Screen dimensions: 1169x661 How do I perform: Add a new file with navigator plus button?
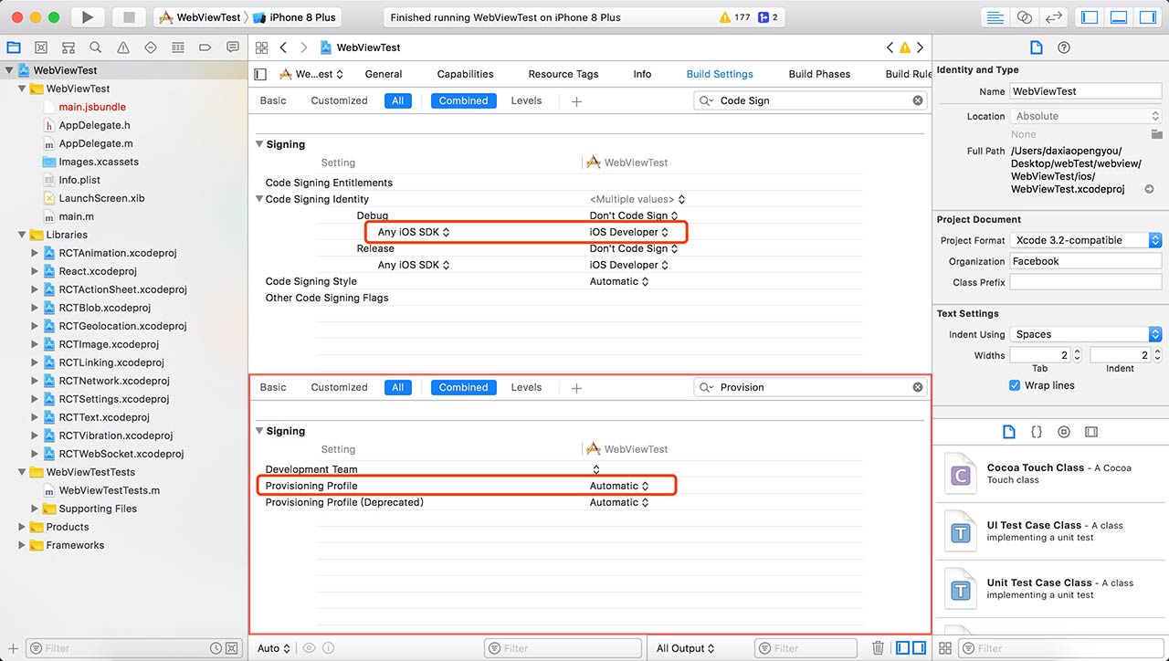click(x=13, y=648)
